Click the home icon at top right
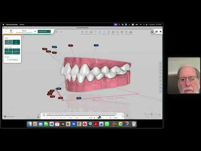This screenshot has height=151, width=201. point(160,32)
